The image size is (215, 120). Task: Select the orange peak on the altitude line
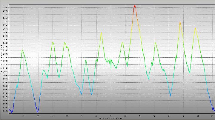click(x=180, y=22)
